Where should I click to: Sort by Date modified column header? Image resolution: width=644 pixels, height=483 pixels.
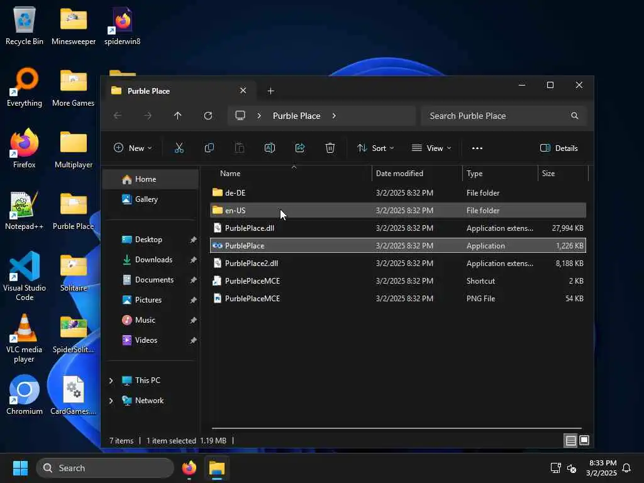tap(417, 174)
